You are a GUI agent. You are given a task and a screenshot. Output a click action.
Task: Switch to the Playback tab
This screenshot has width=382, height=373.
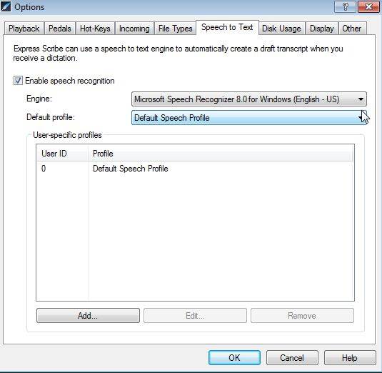(24, 29)
